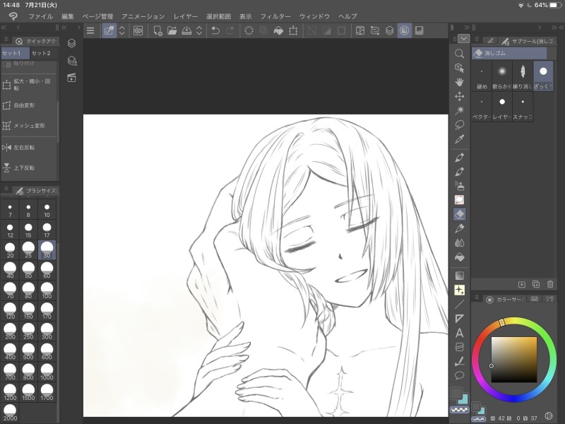Select the Eyedropper tool
565x424 pixels.
click(459, 139)
